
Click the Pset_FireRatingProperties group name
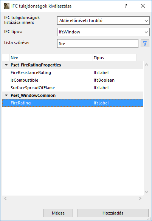coord(36,65)
